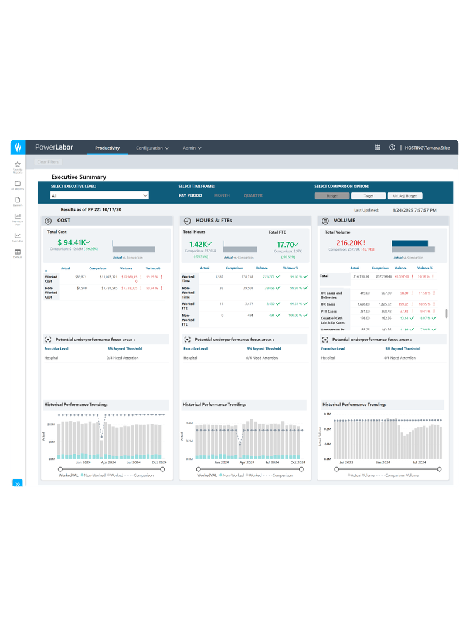
Task: Click the focus icon in the Volume panel
Action: point(325,339)
